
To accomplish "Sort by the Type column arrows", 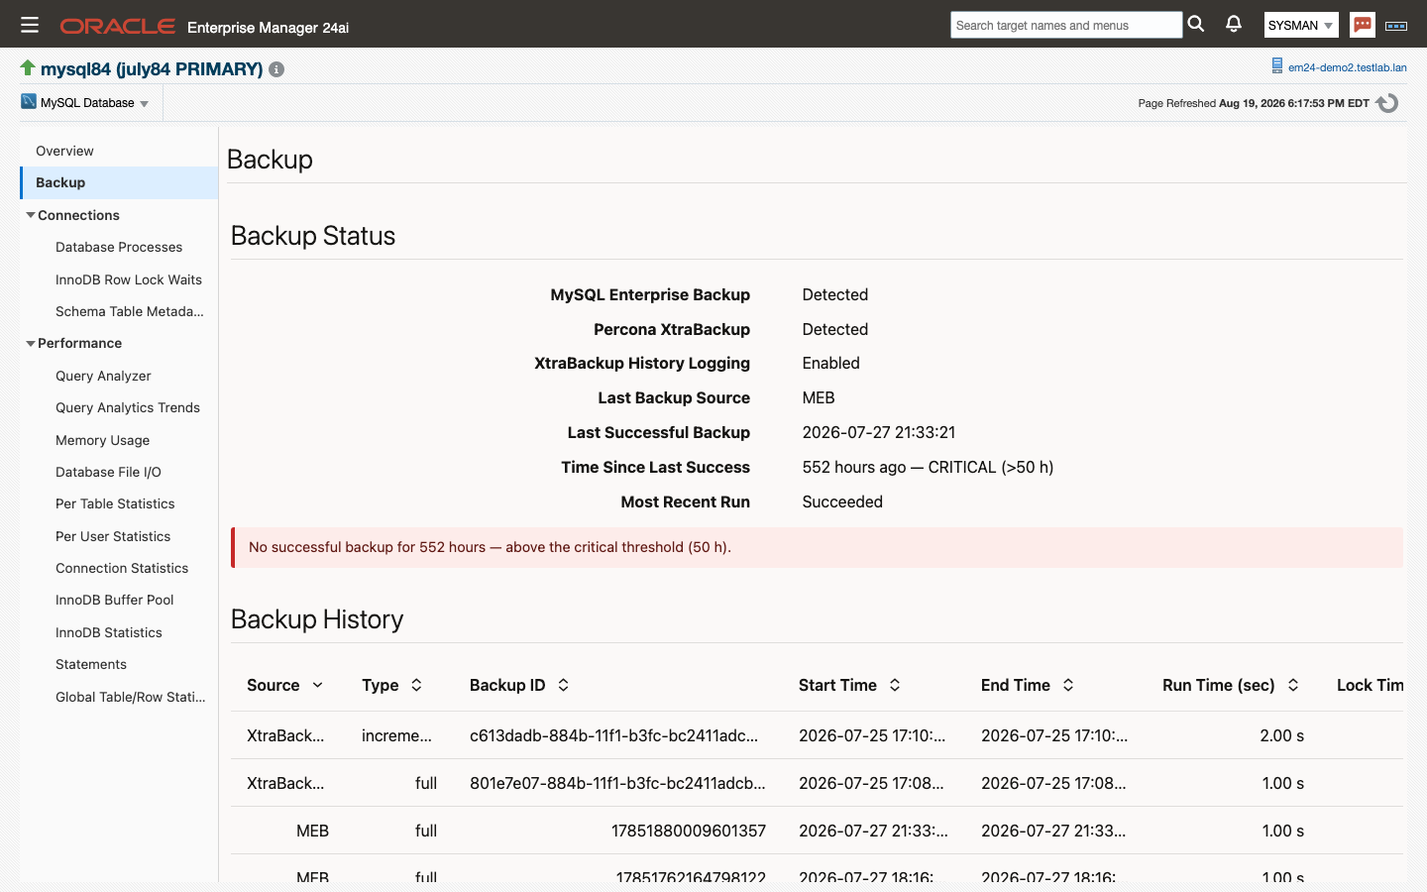I will pos(416,685).
